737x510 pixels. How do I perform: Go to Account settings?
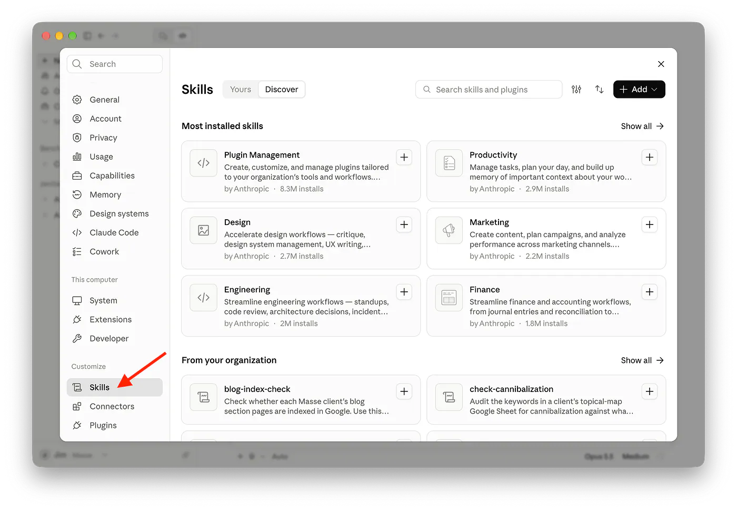click(115, 119)
